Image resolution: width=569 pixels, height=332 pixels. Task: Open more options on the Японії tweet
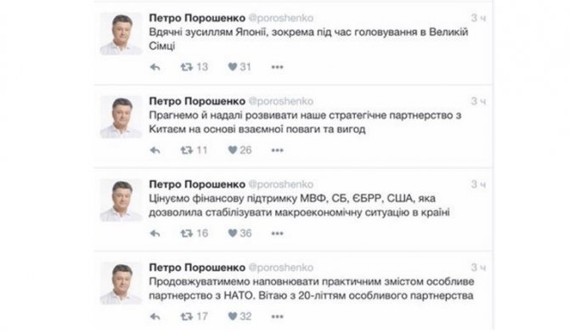tap(277, 67)
